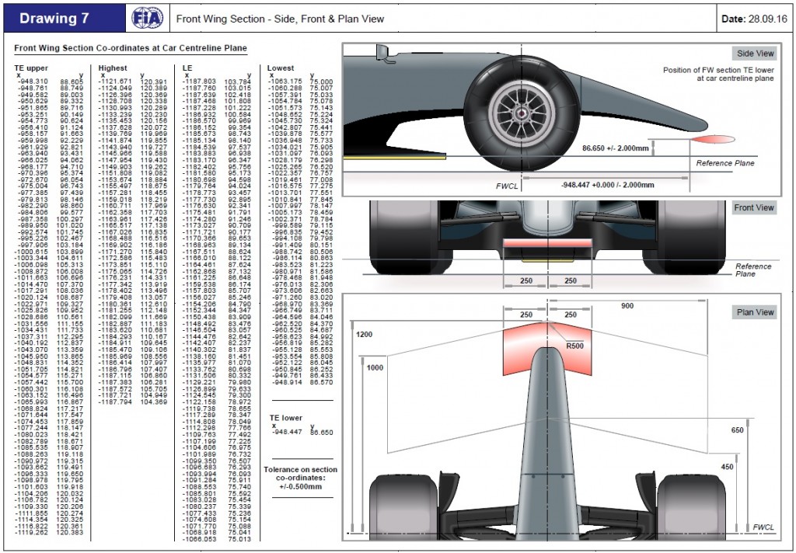Select the "Drawing 7" title block
This screenshot has height=553, width=796.
pyautogui.click(x=65, y=19)
